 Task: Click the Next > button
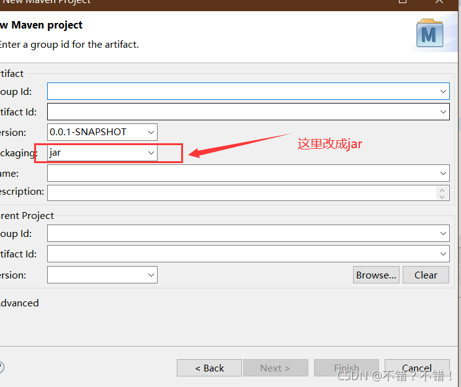coord(275,368)
